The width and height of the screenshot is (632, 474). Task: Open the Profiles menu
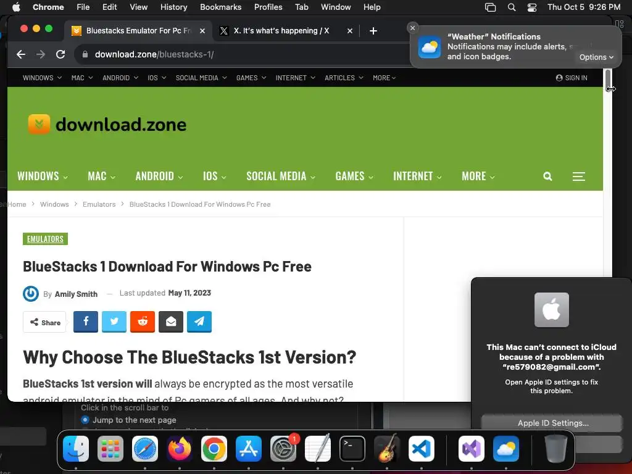tap(268, 7)
